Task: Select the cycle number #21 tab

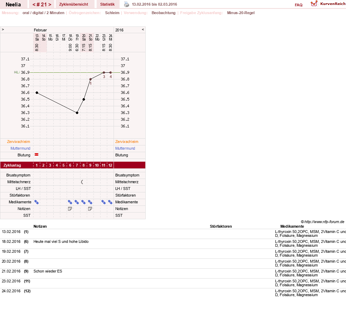Action: pos(42,5)
